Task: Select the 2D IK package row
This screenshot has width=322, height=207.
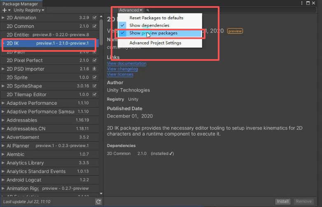Action: click(50, 43)
